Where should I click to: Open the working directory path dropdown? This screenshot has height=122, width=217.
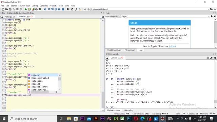[209, 9]
